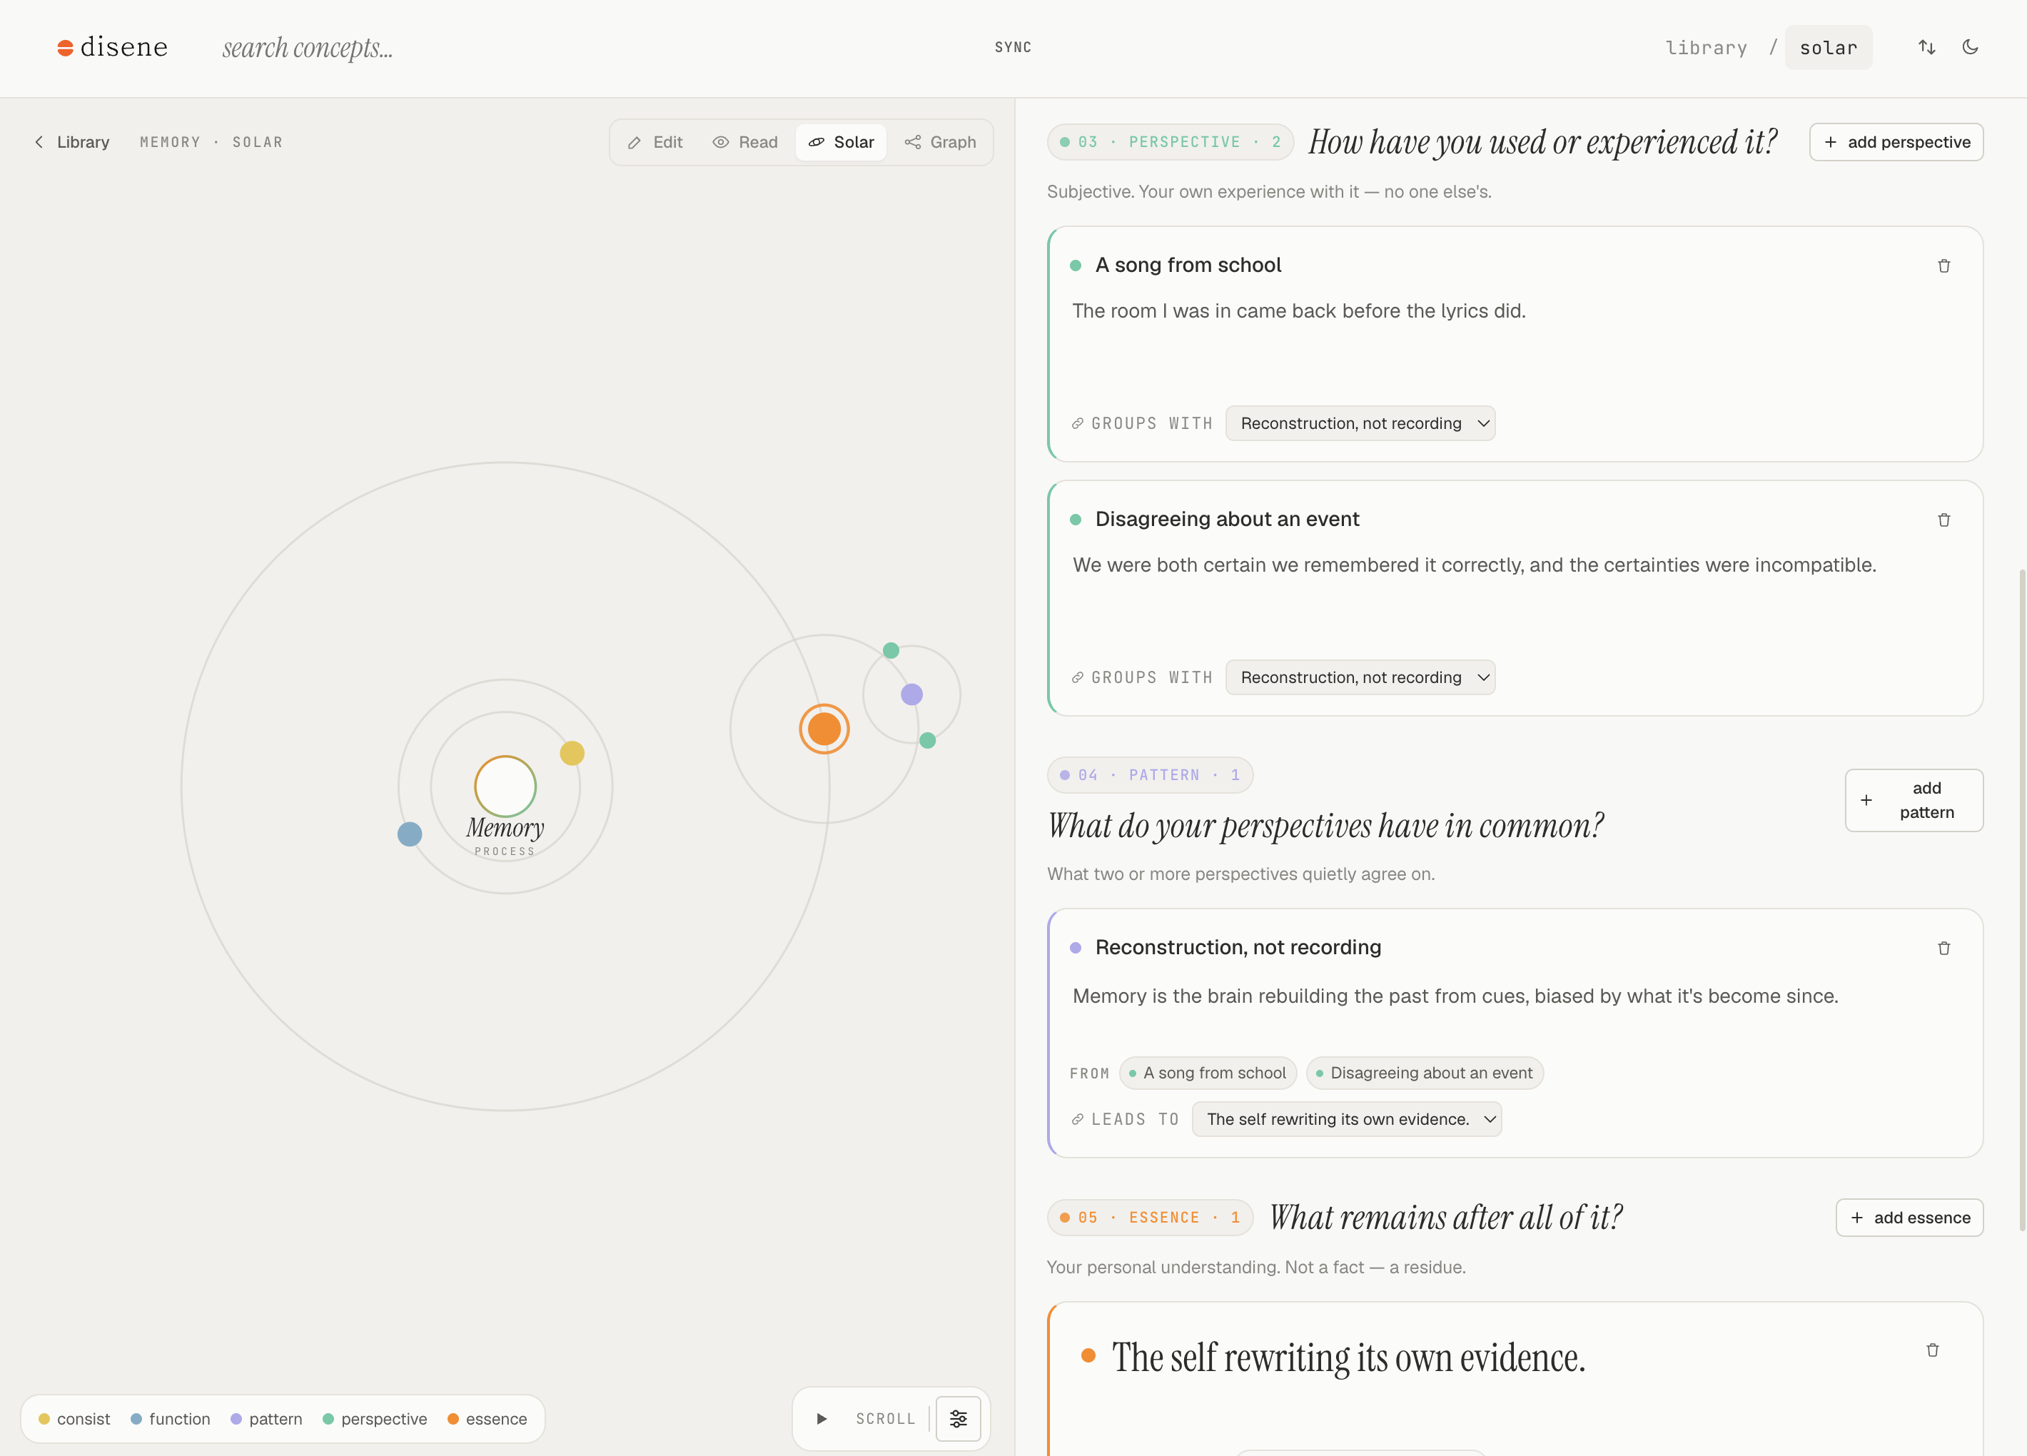
Task: Toggle the perspective legend filter
Action: tap(375, 1418)
